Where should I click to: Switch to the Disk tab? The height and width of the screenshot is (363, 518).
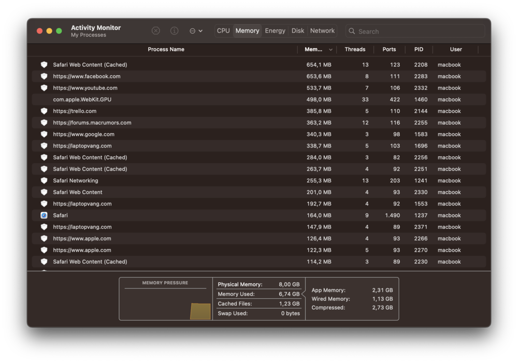pos(298,31)
